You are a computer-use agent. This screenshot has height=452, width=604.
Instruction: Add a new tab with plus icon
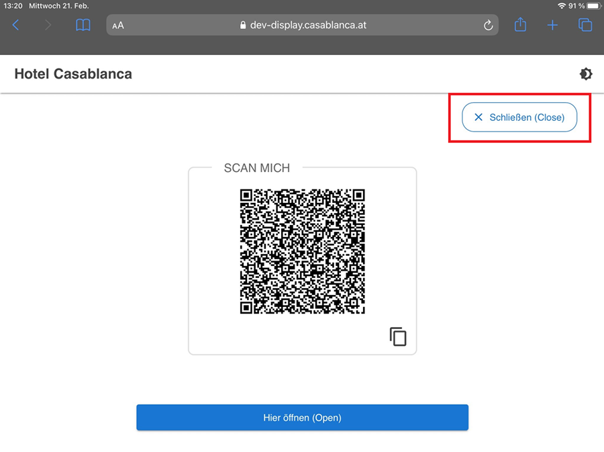552,26
